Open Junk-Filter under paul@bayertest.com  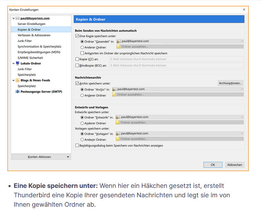25,41
